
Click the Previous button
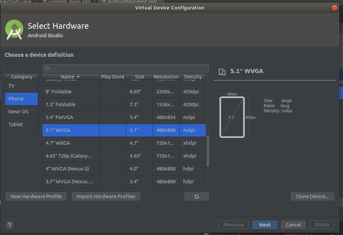[x=233, y=225]
